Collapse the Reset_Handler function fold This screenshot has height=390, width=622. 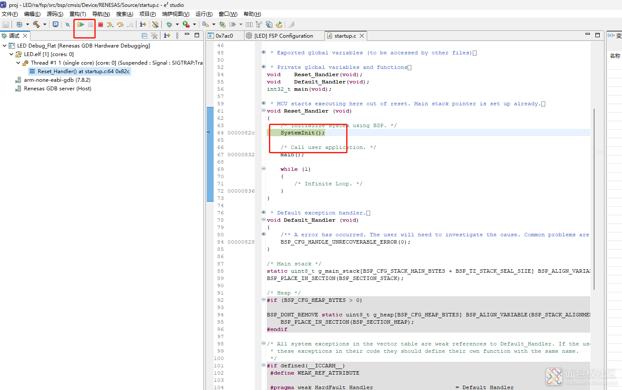point(263,110)
